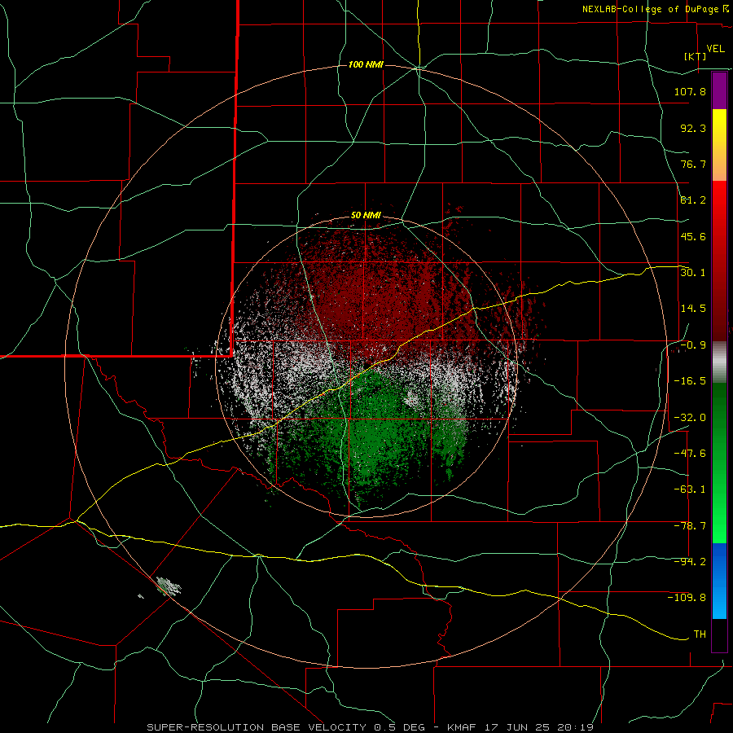Click the blue segment of the color bar

click(719, 581)
